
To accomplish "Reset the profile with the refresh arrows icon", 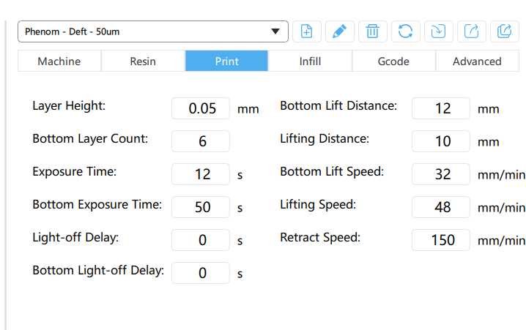I will (x=405, y=31).
